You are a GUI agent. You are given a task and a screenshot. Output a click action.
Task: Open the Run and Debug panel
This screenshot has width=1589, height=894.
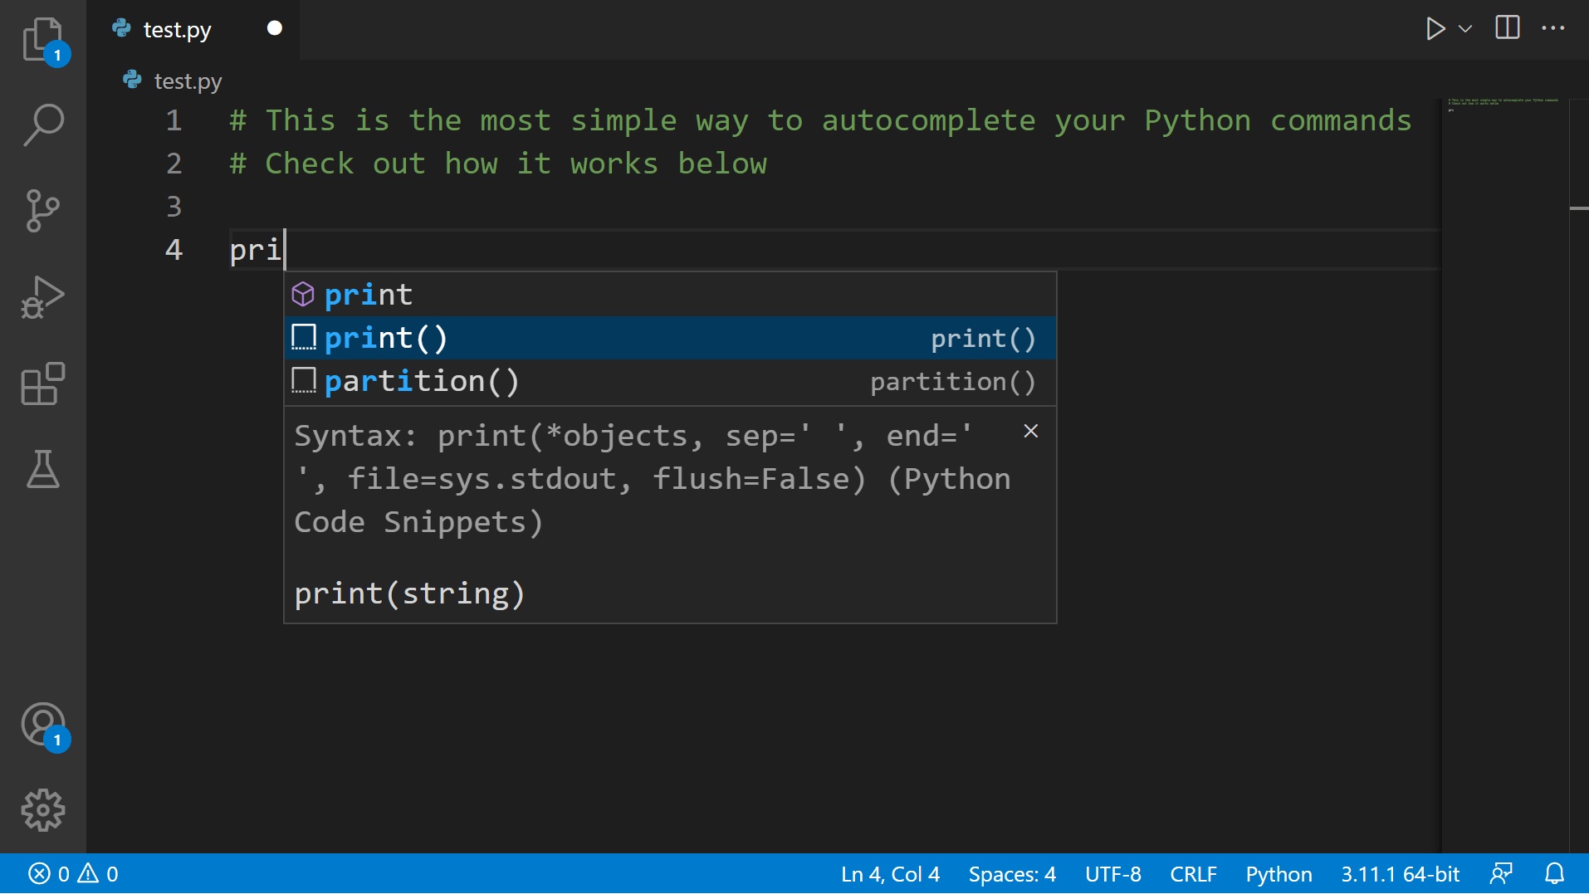[42, 296]
